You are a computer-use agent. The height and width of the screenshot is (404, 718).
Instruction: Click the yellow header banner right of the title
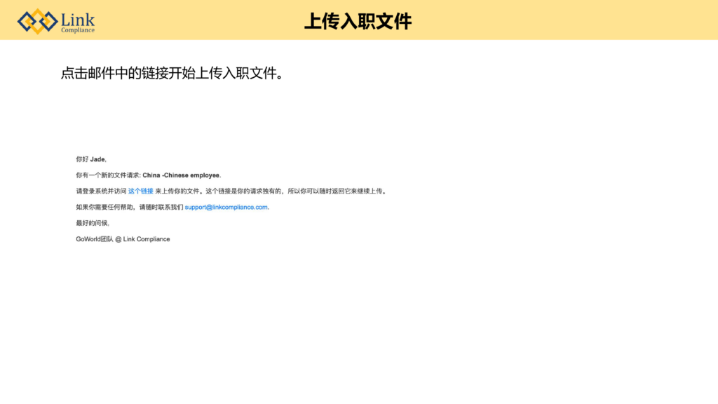(x=561, y=20)
